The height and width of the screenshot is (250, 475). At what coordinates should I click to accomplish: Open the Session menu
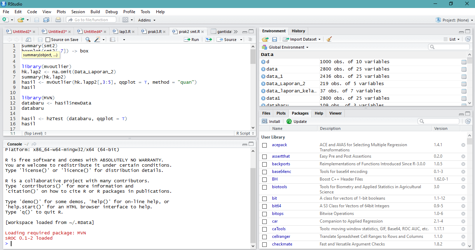pos(78,12)
